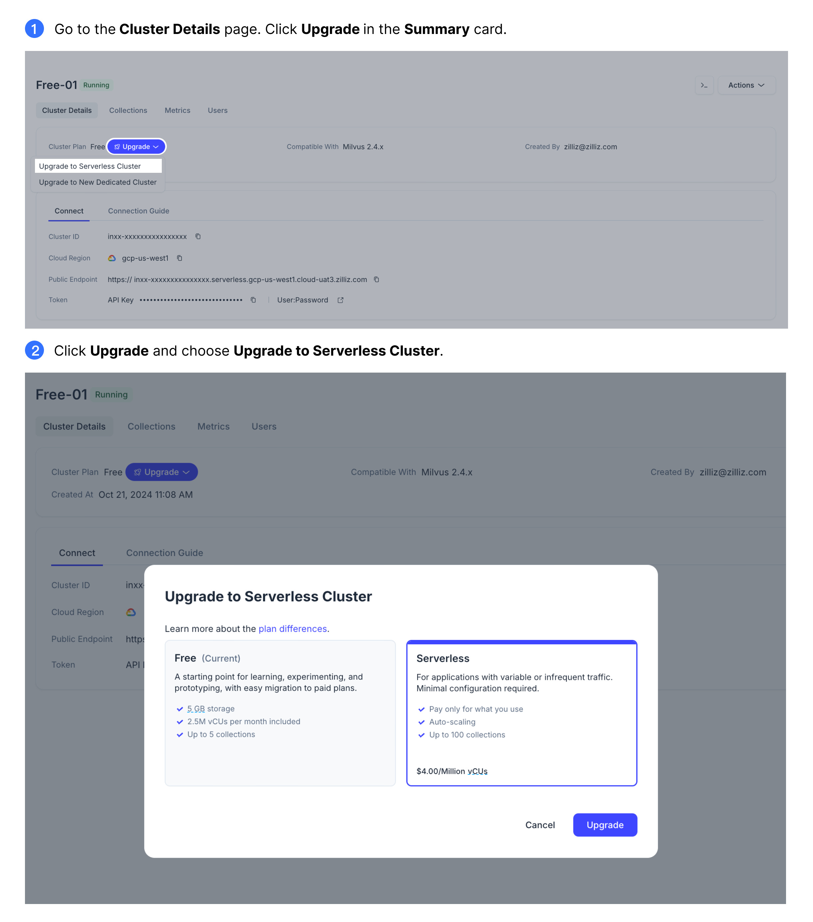Click the Cancel button in upgrade dialog

pyautogui.click(x=540, y=825)
